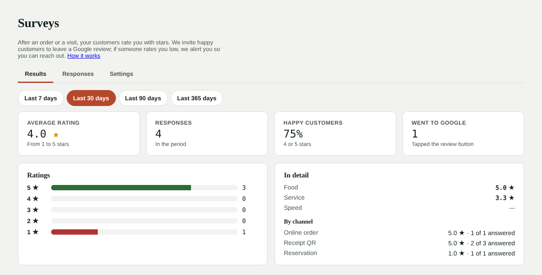Filter results to Last 7 days
The image size is (542, 275).
[x=41, y=98]
